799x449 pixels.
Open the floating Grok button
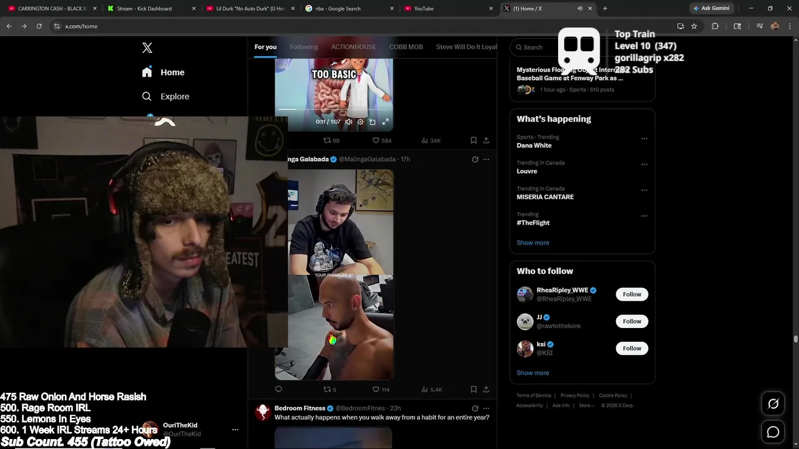(x=773, y=404)
